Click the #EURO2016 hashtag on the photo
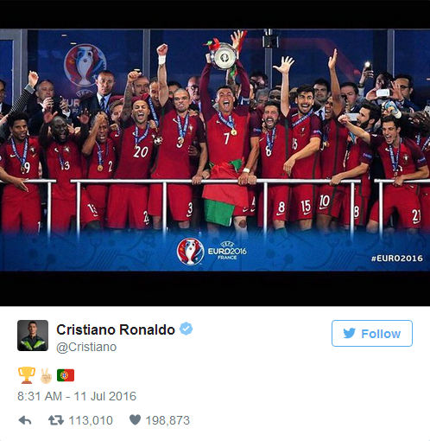 coord(397,259)
